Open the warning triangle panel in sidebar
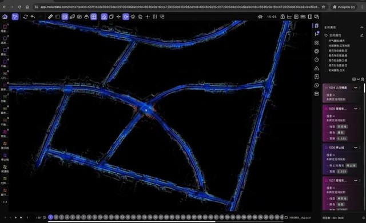Viewport: 366px width, 223px height. (x=316, y=68)
